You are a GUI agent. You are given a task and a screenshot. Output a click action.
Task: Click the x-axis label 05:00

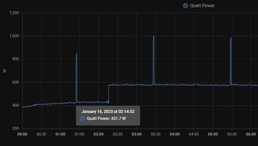213,134
